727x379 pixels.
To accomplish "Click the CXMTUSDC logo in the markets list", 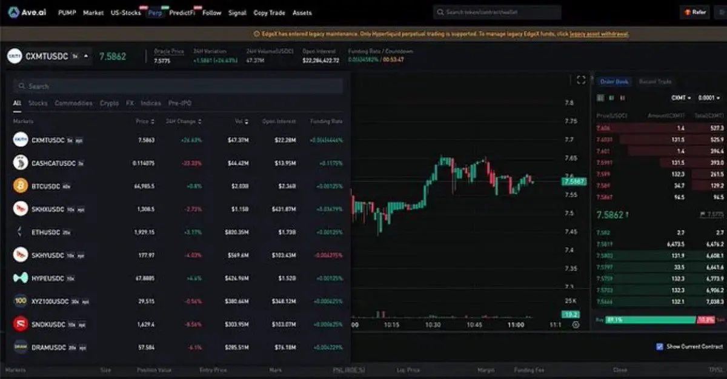I will [21, 139].
